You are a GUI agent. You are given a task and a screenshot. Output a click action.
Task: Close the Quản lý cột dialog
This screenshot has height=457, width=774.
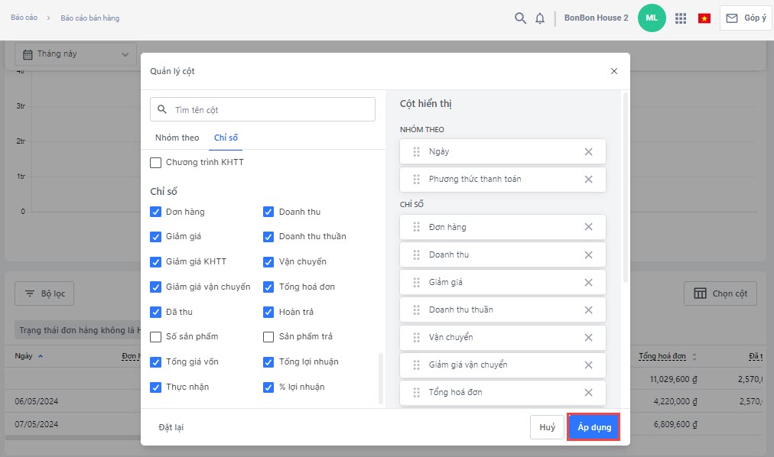613,71
